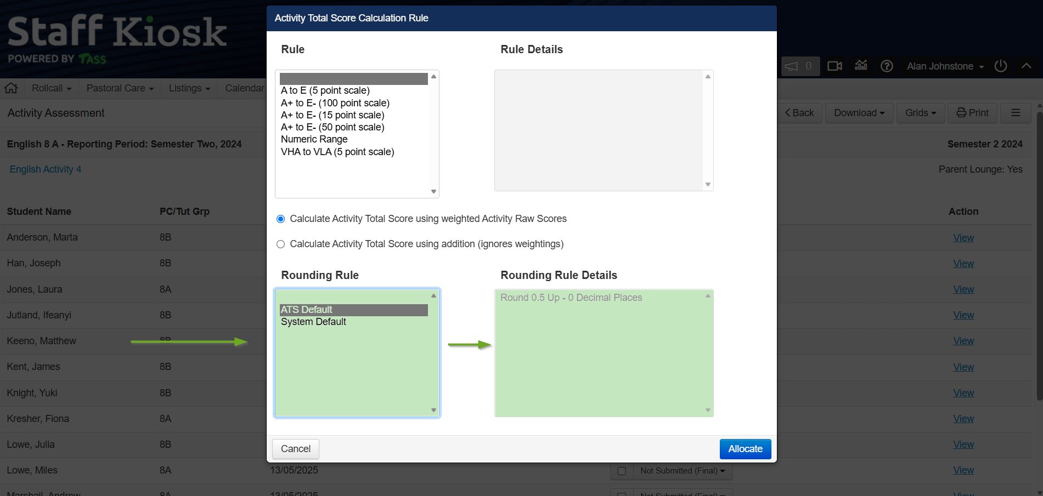Select System Default rounding rule

coord(313,322)
